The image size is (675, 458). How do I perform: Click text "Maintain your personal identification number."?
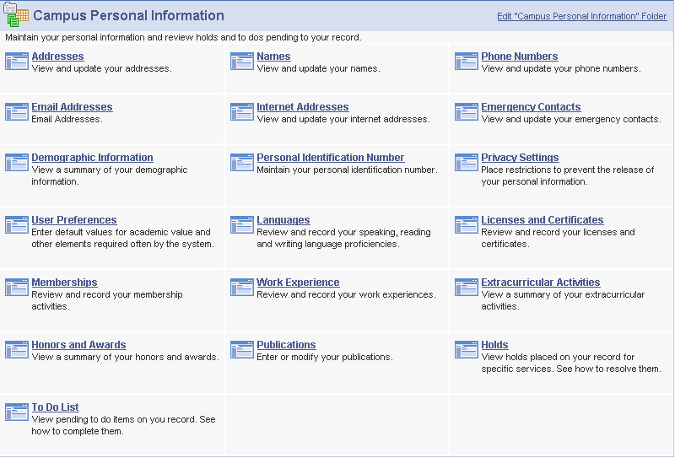coord(347,170)
